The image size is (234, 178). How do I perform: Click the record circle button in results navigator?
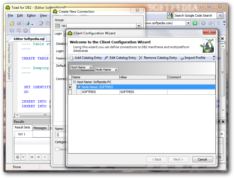18,157
